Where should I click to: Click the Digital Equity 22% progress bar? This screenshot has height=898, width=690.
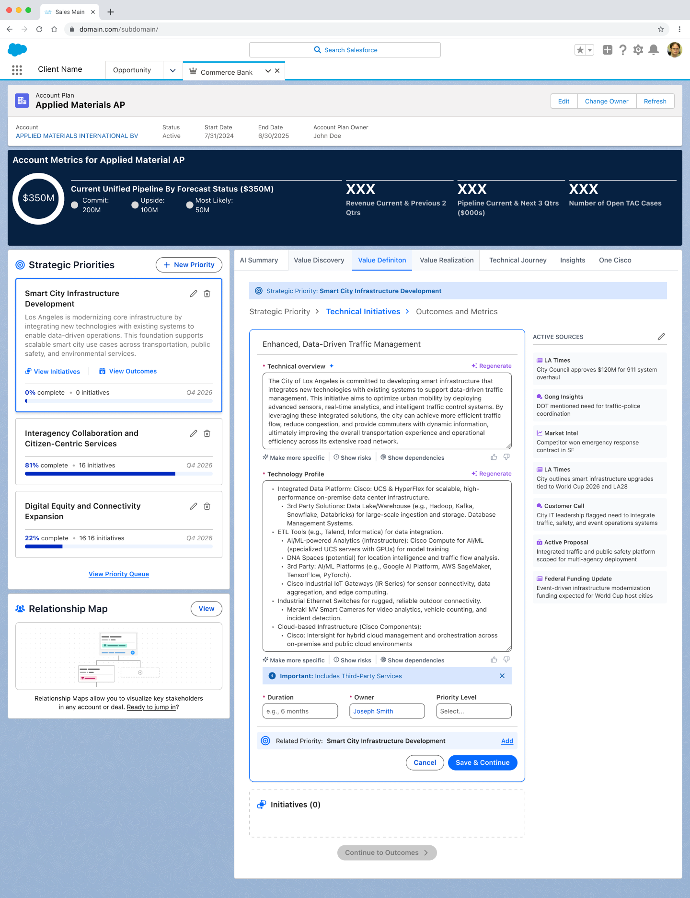click(118, 546)
